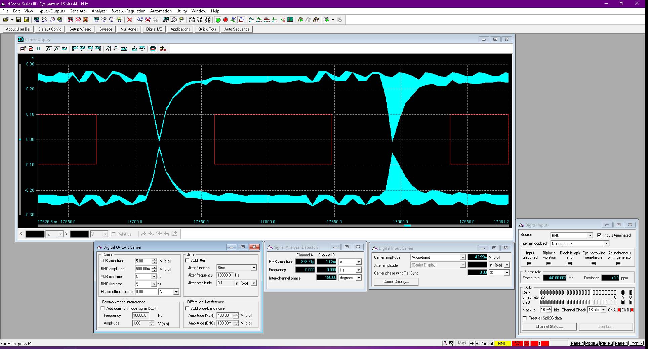Shift the trace downward with the arrow icon
This screenshot has height=349, width=648.
(142, 49)
